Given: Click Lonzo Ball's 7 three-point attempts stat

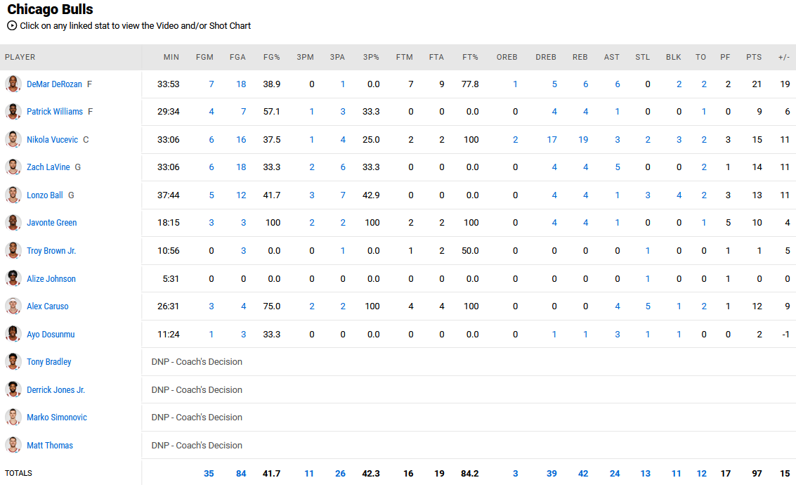Looking at the screenshot, I should point(342,195).
